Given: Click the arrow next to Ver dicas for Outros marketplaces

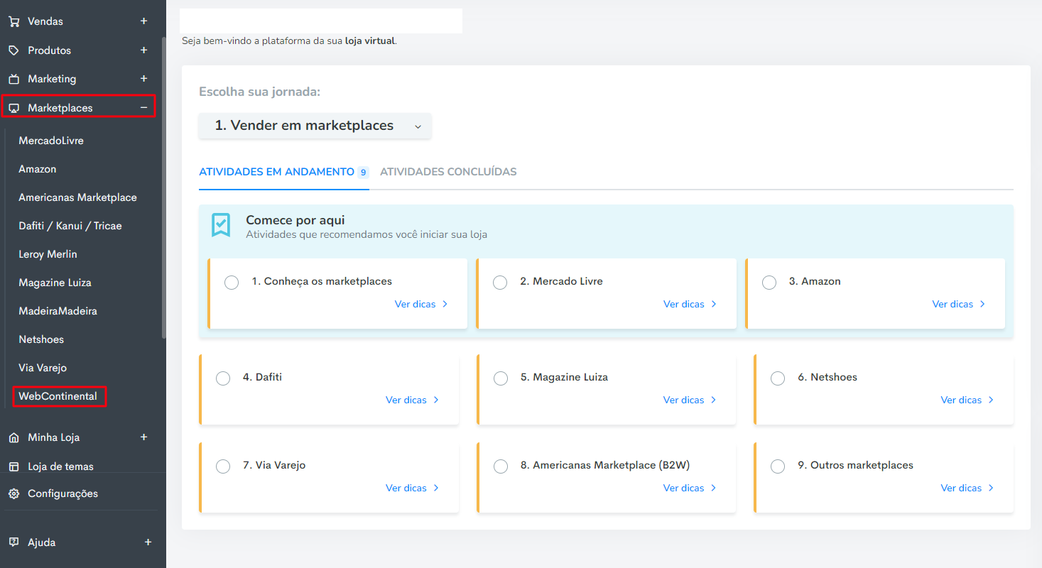Looking at the screenshot, I should [x=991, y=488].
